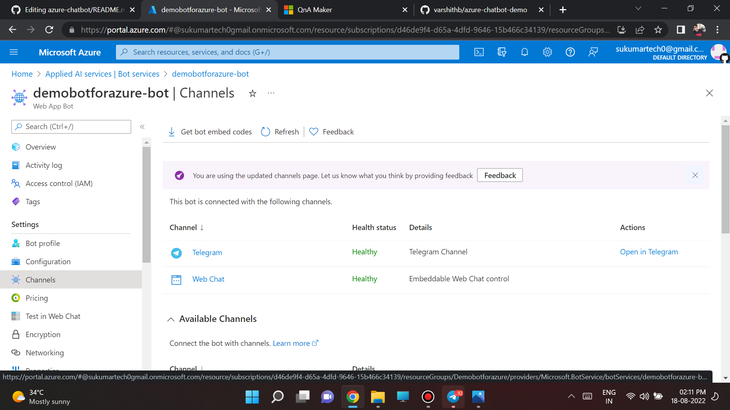Click Open in Telegram link
The height and width of the screenshot is (410, 730).
tap(649, 252)
